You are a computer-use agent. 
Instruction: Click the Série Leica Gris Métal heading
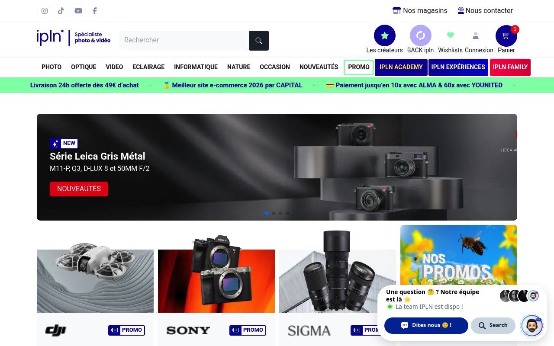[x=97, y=156]
